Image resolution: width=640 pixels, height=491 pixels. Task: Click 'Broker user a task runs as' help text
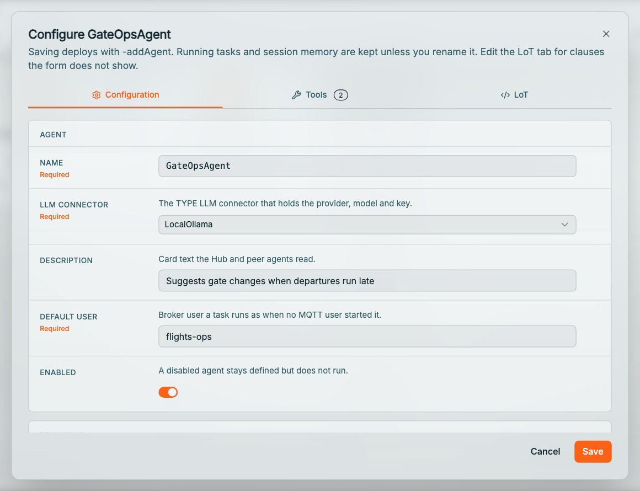point(270,314)
